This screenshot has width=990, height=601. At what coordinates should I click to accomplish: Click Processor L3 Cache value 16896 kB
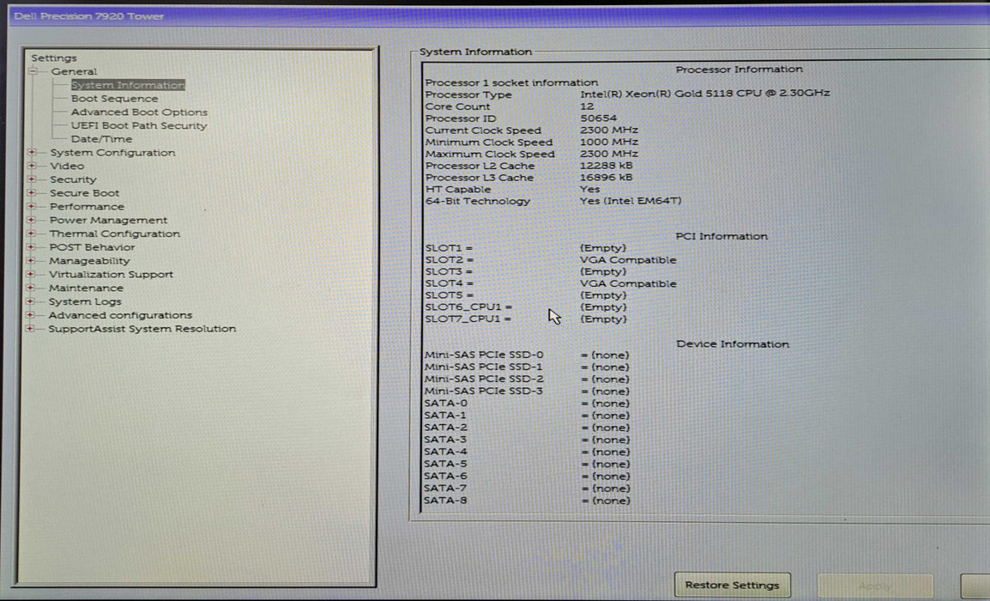click(606, 178)
